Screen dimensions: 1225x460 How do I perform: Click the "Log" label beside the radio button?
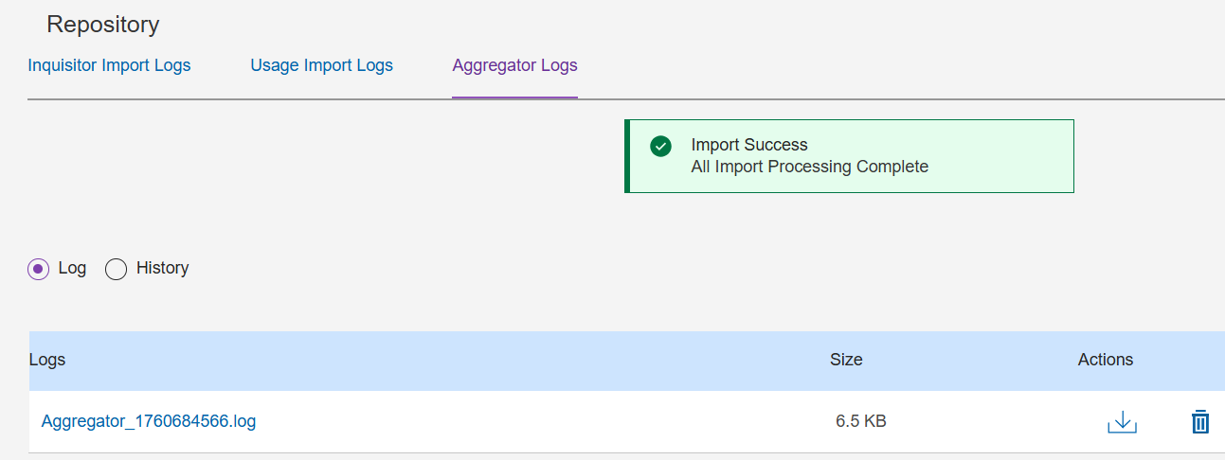(72, 268)
